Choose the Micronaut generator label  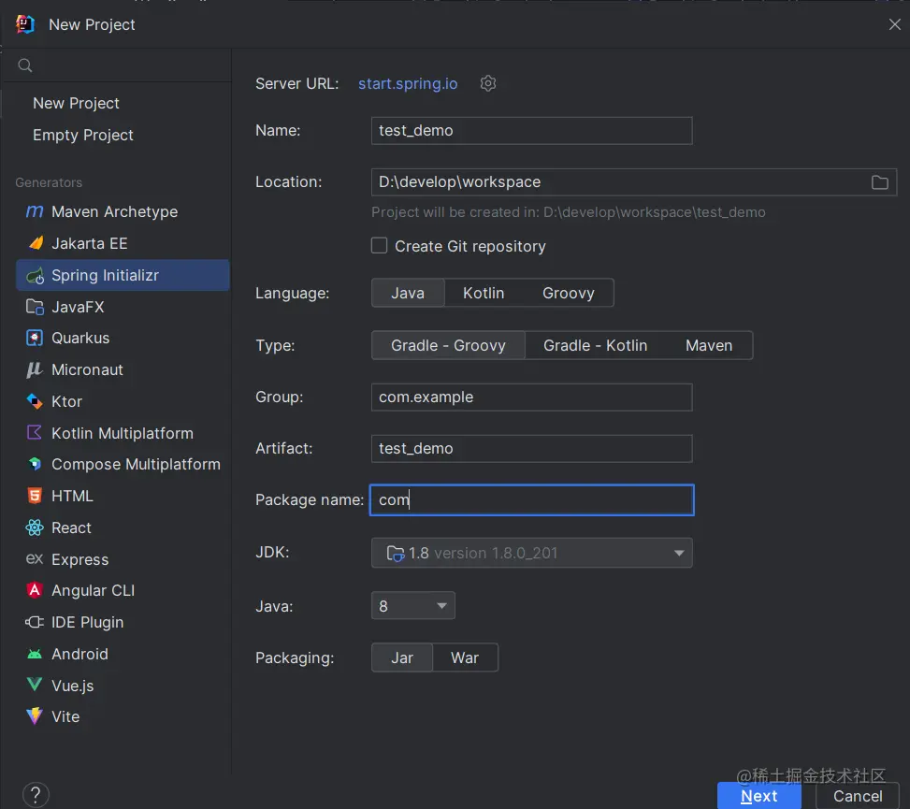tap(87, 369)
